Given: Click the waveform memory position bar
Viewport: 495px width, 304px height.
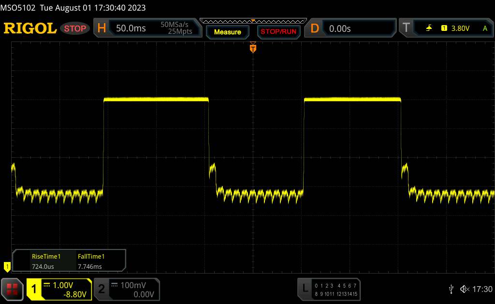Looking at the screenshot, I should click(253, 21).
